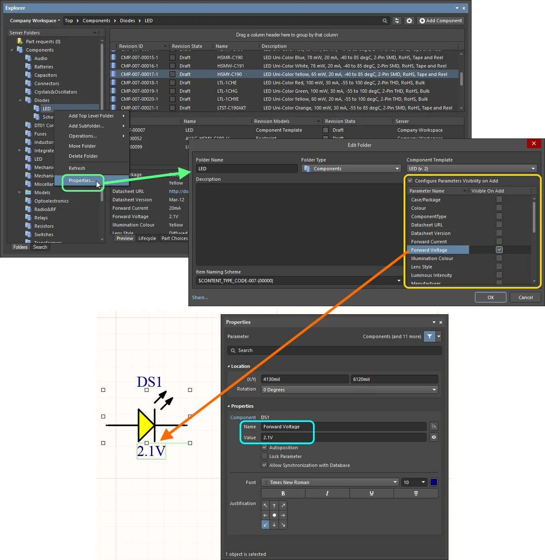Uncheck Visible On Add for Forward Voltage
Viewport: 545px width, 560px height.
tap(499, 250)
